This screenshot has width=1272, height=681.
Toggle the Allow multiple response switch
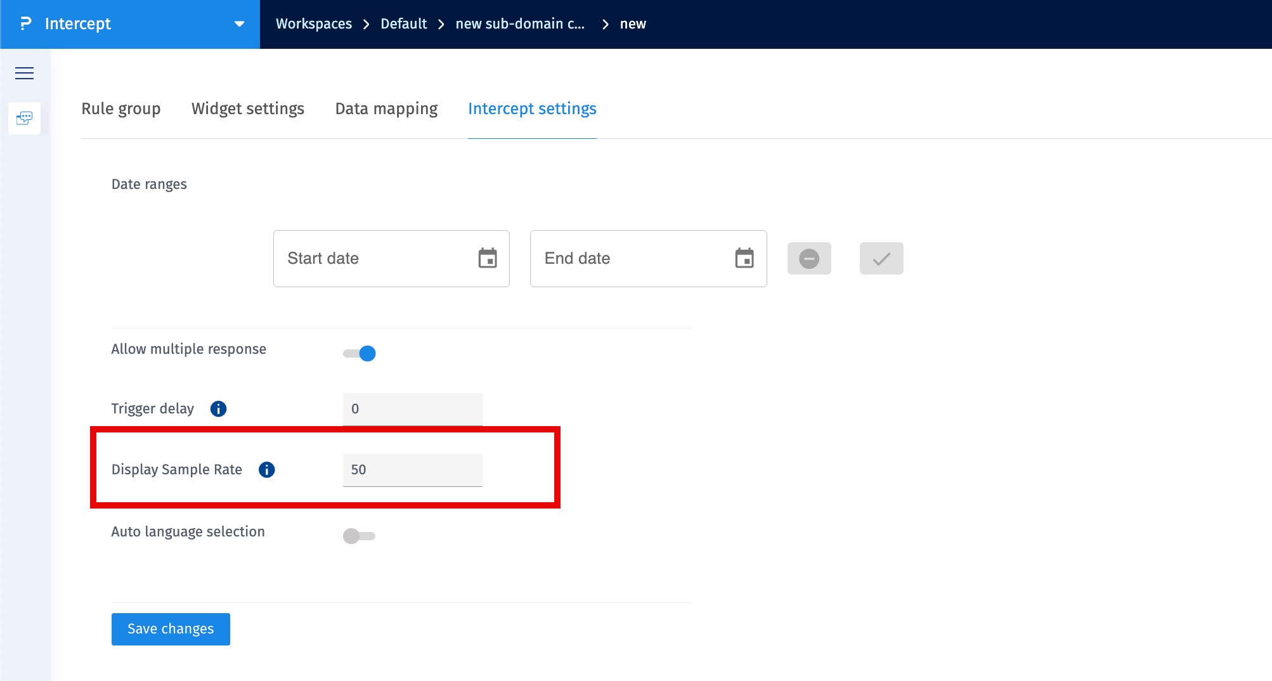point(360,353)
